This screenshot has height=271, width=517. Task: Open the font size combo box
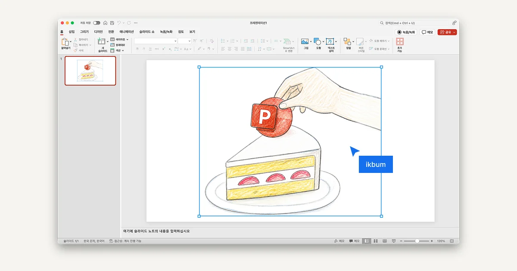tap(185, 41)
